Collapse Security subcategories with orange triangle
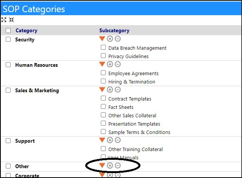Screen dimensions: 242x178 coord(102,39)
